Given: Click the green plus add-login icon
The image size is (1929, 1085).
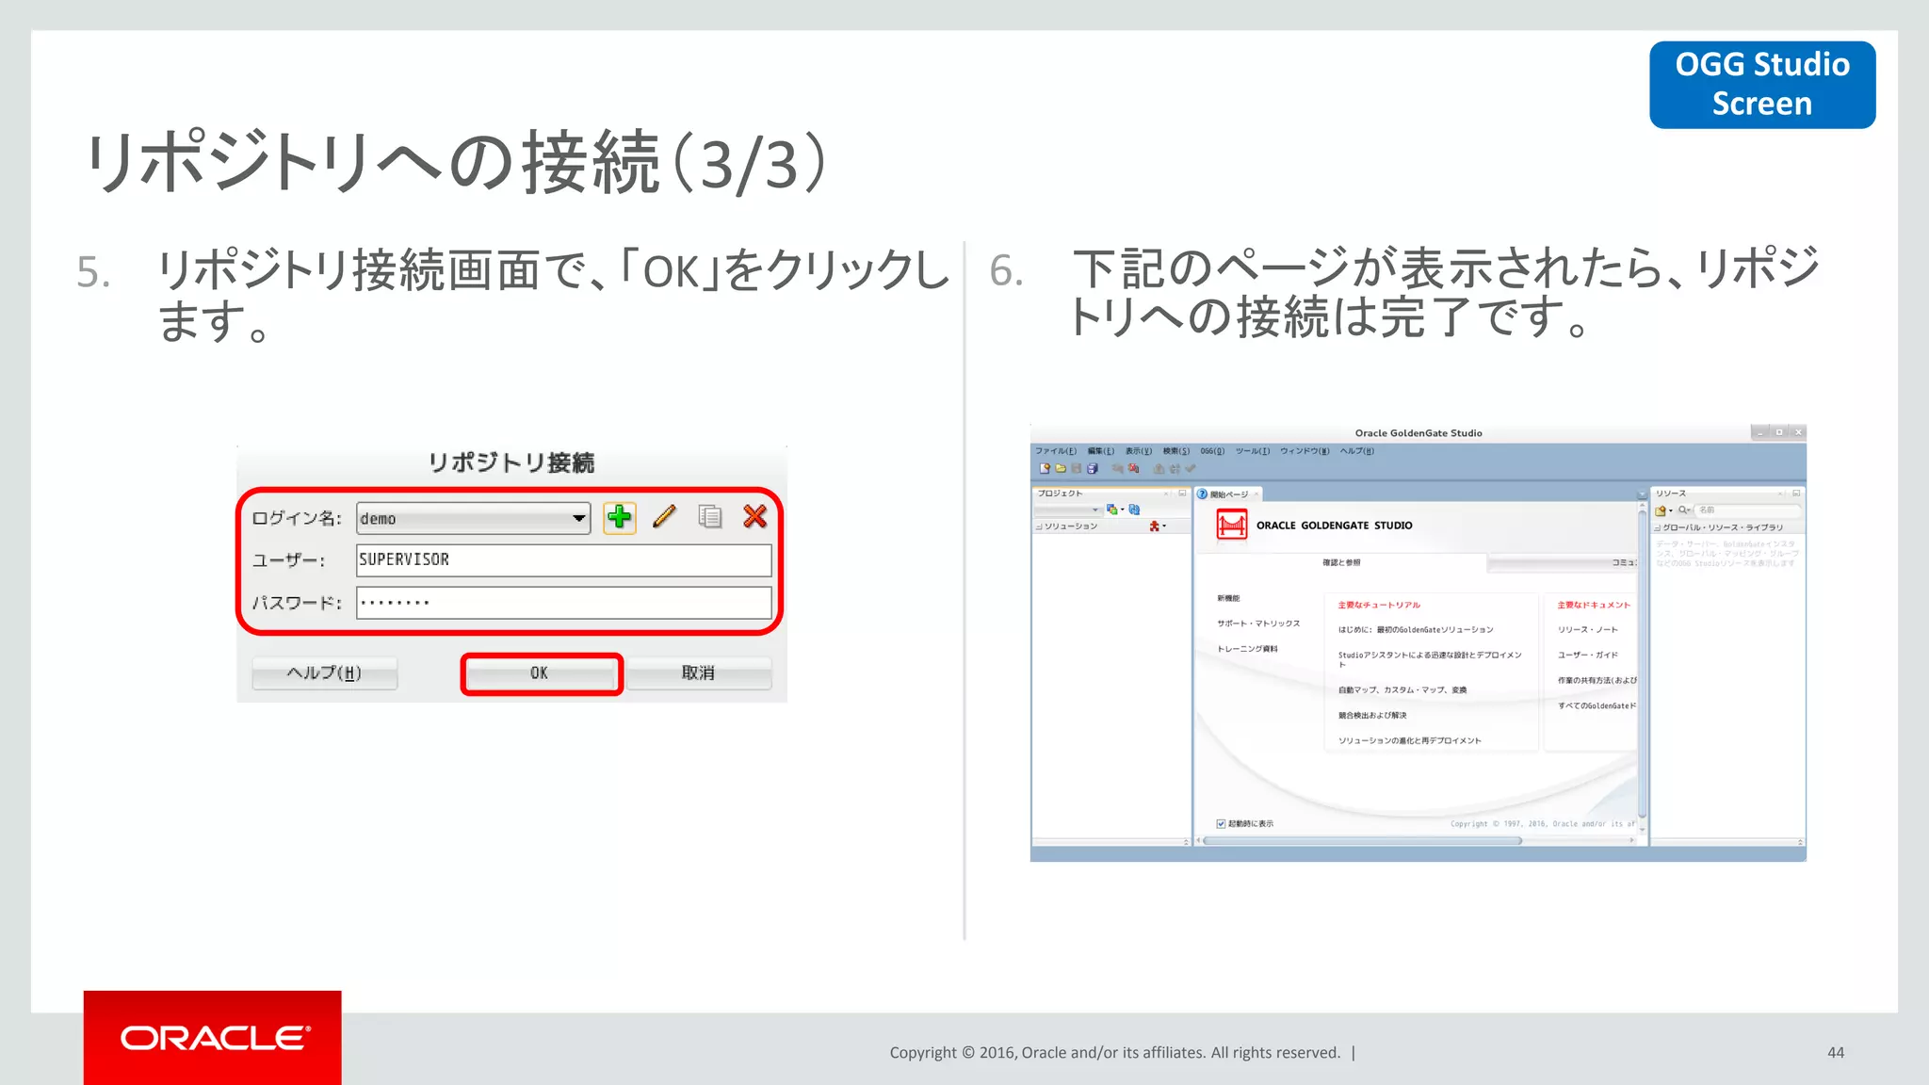Looking at the screenshot, I should (x=619, y=517).
